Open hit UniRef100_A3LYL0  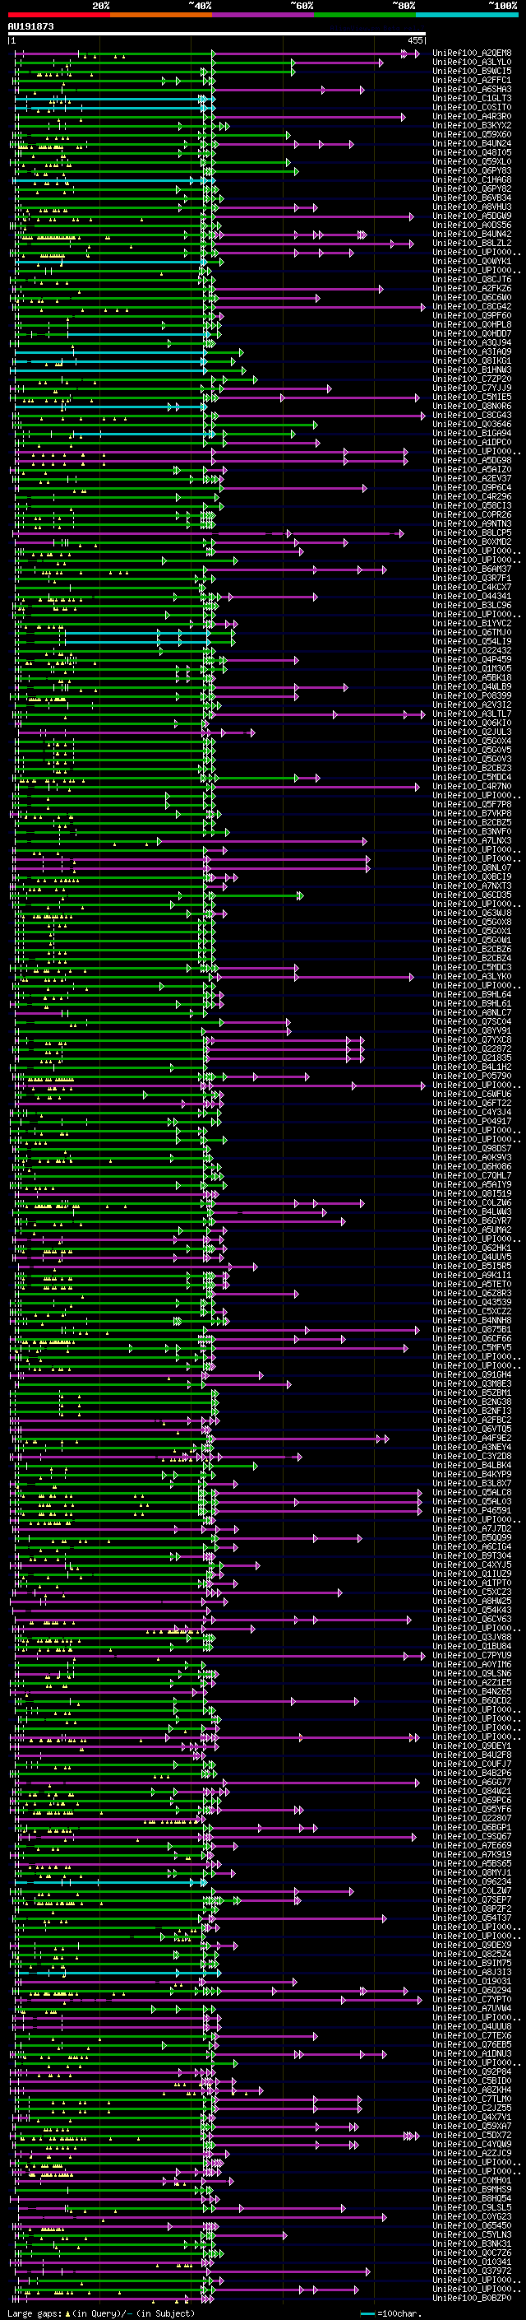[472, 63]
